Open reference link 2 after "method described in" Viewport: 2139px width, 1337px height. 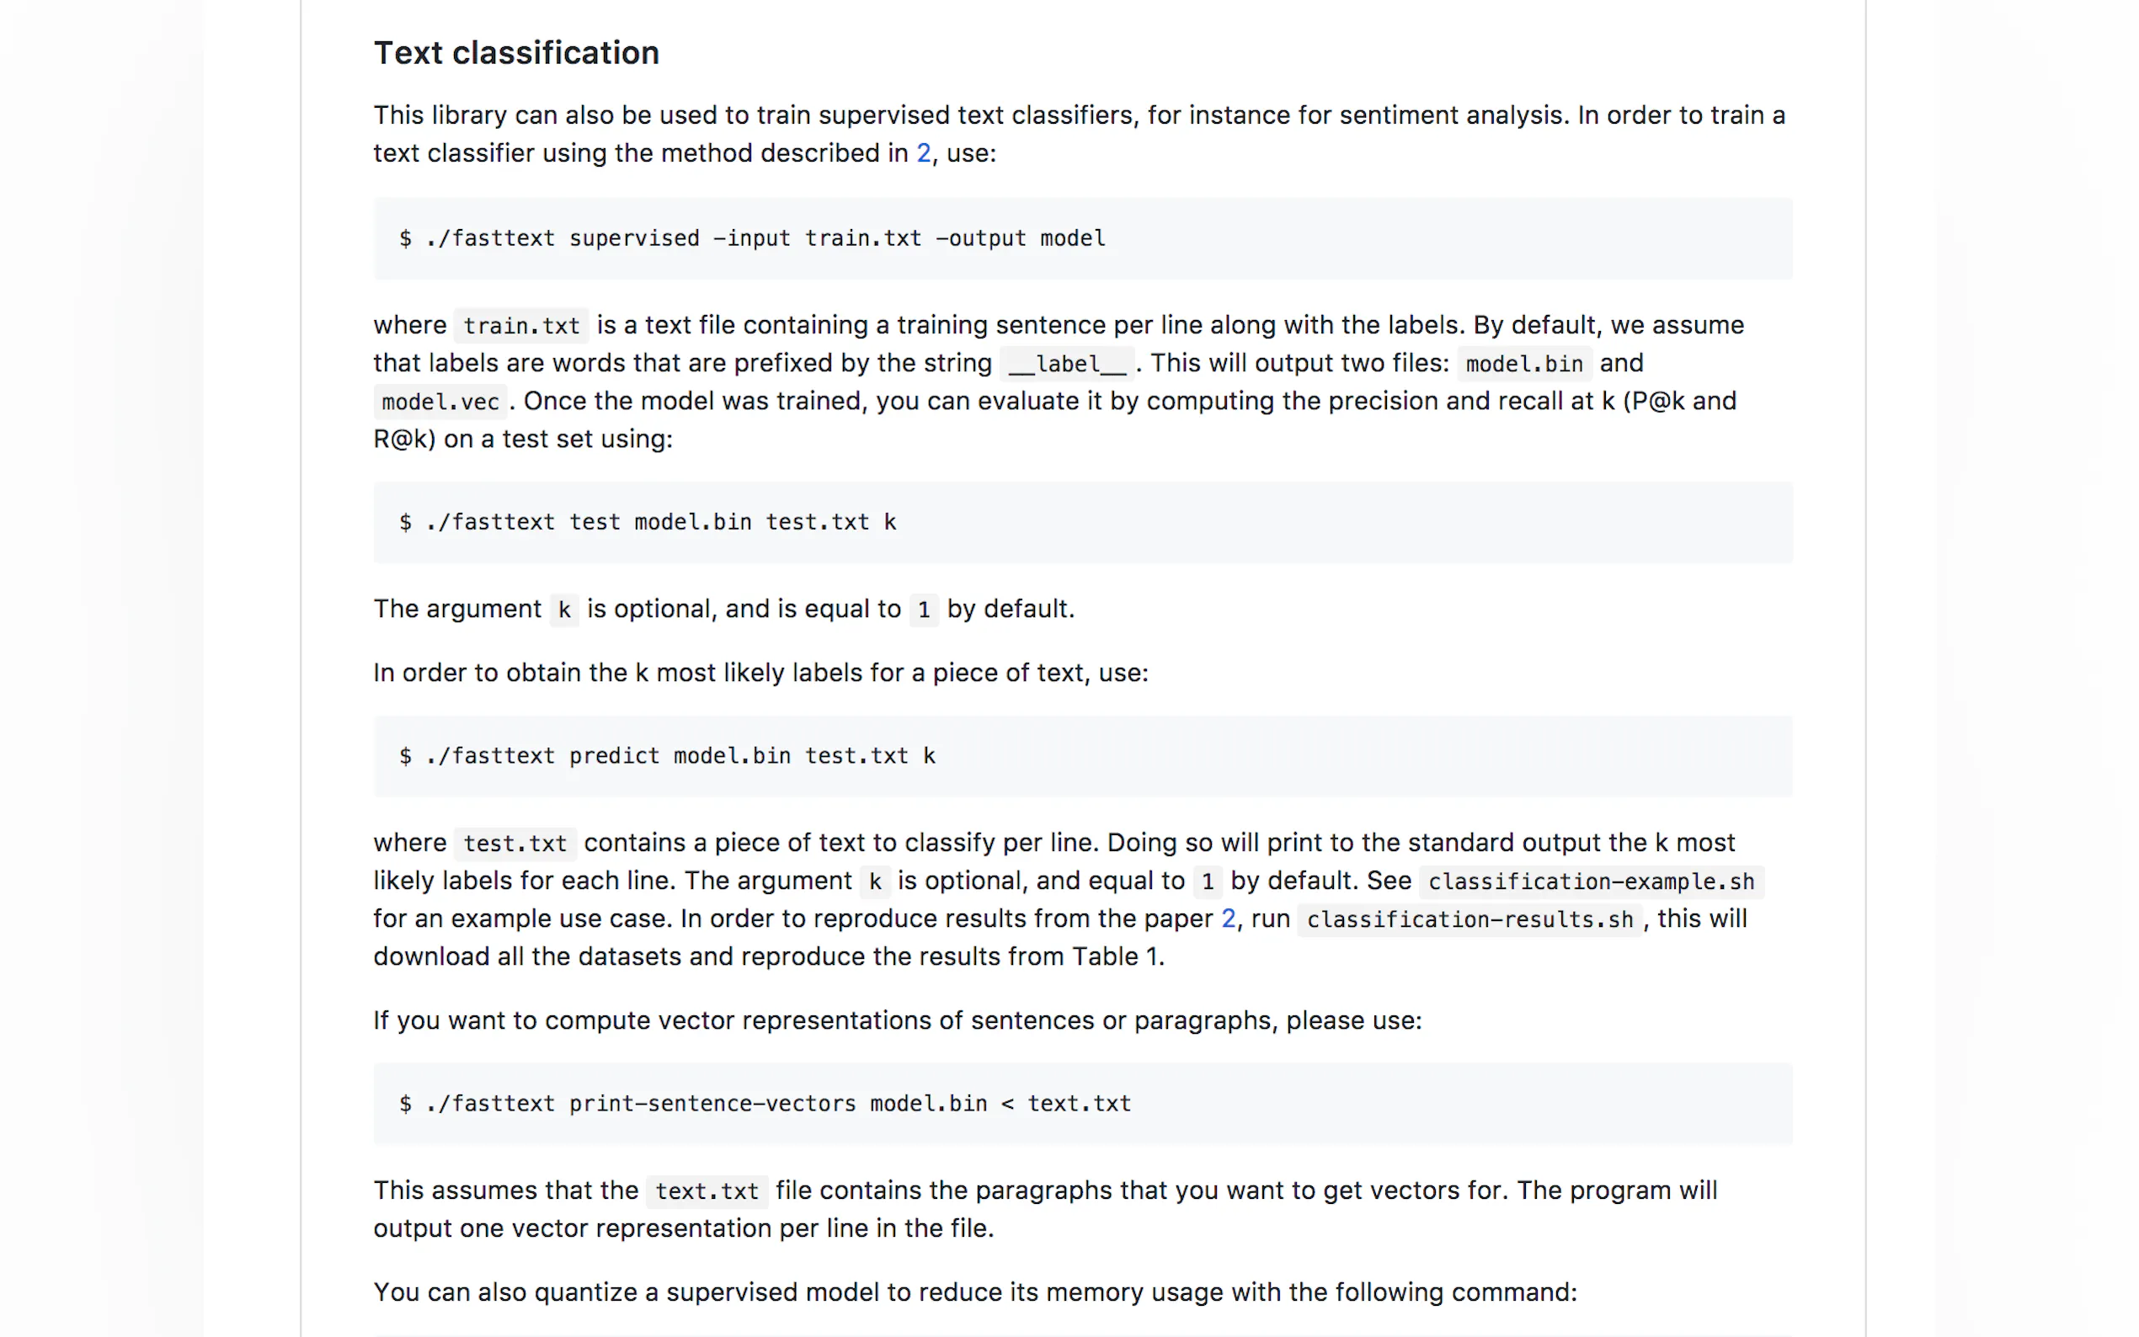point(923,153)
